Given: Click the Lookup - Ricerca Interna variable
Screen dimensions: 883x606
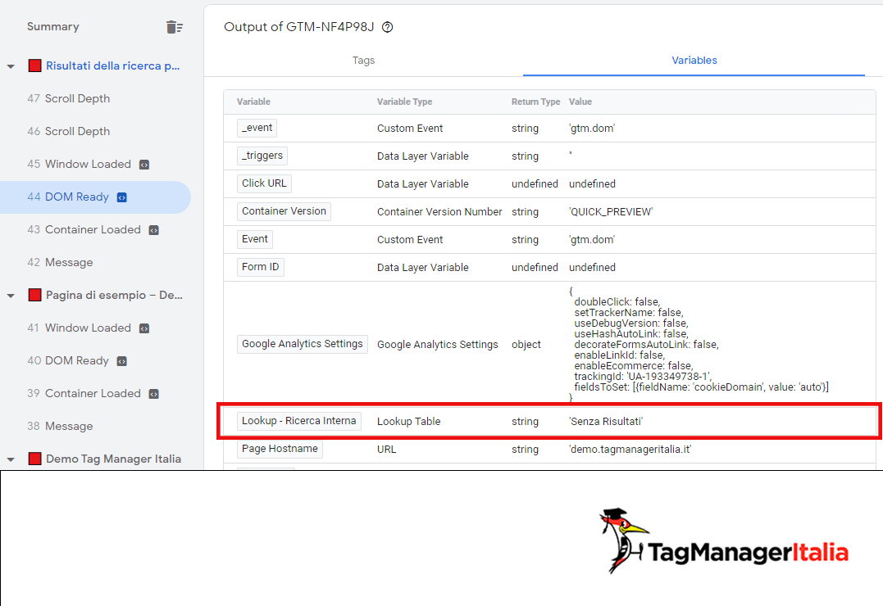Looking at the screenshot, I should point(299,421).
